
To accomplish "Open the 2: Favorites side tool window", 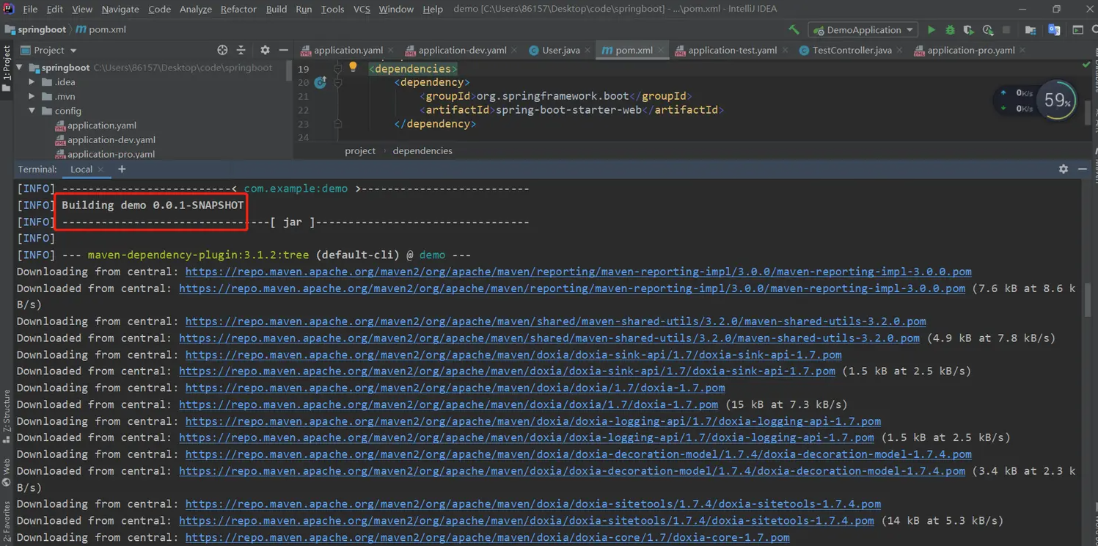I will [x=7, y=522].
